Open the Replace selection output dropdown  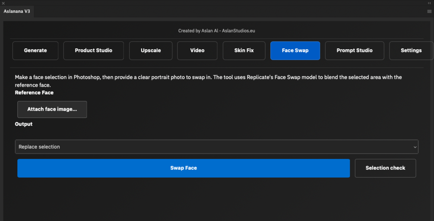(212, 147)
